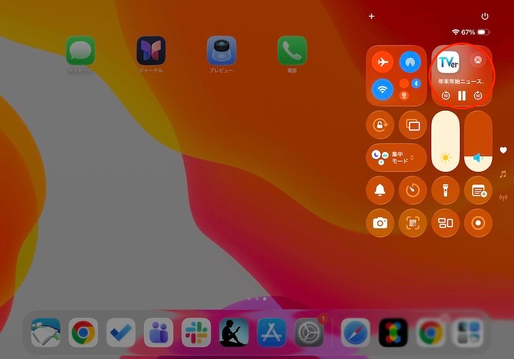The image size is (514, 359).
Task: Skip forward 10 seconds
Action: click(478, 96)
